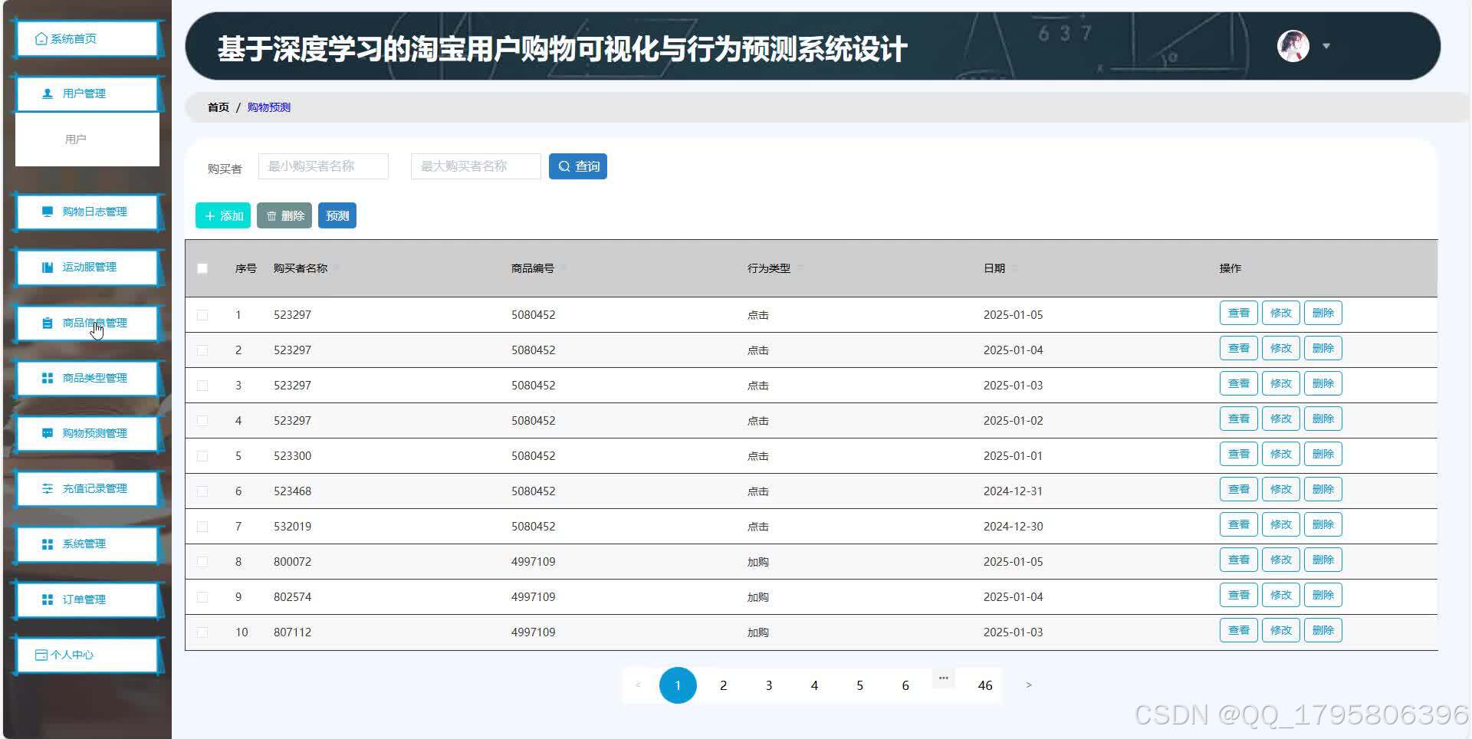This screenshot has height=739, width=1472.
Task: Open 系统管理 via its grid icon
Action: [48, 544]
